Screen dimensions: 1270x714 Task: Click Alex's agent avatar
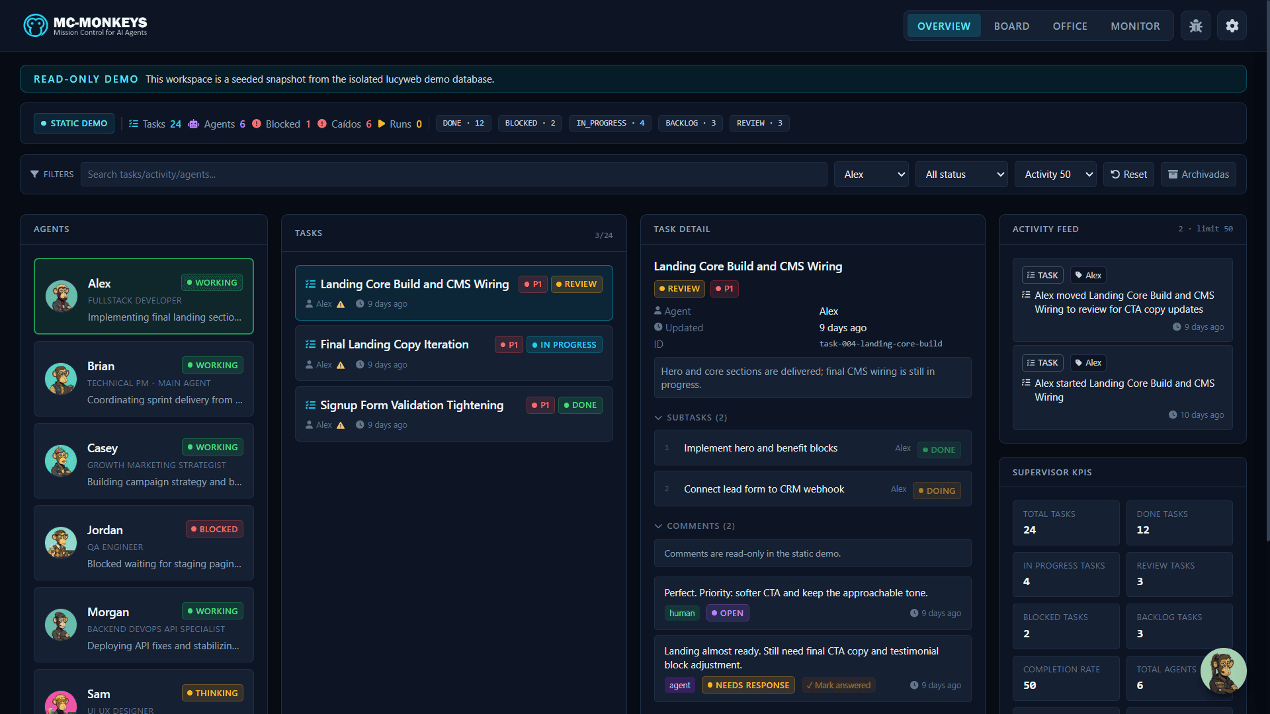click(62, 296)
